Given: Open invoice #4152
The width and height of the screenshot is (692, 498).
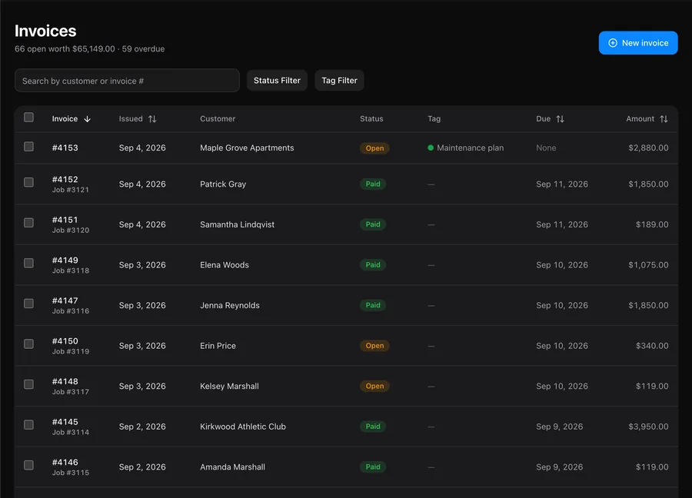Looking at the screenshot, I should [65, 180].
